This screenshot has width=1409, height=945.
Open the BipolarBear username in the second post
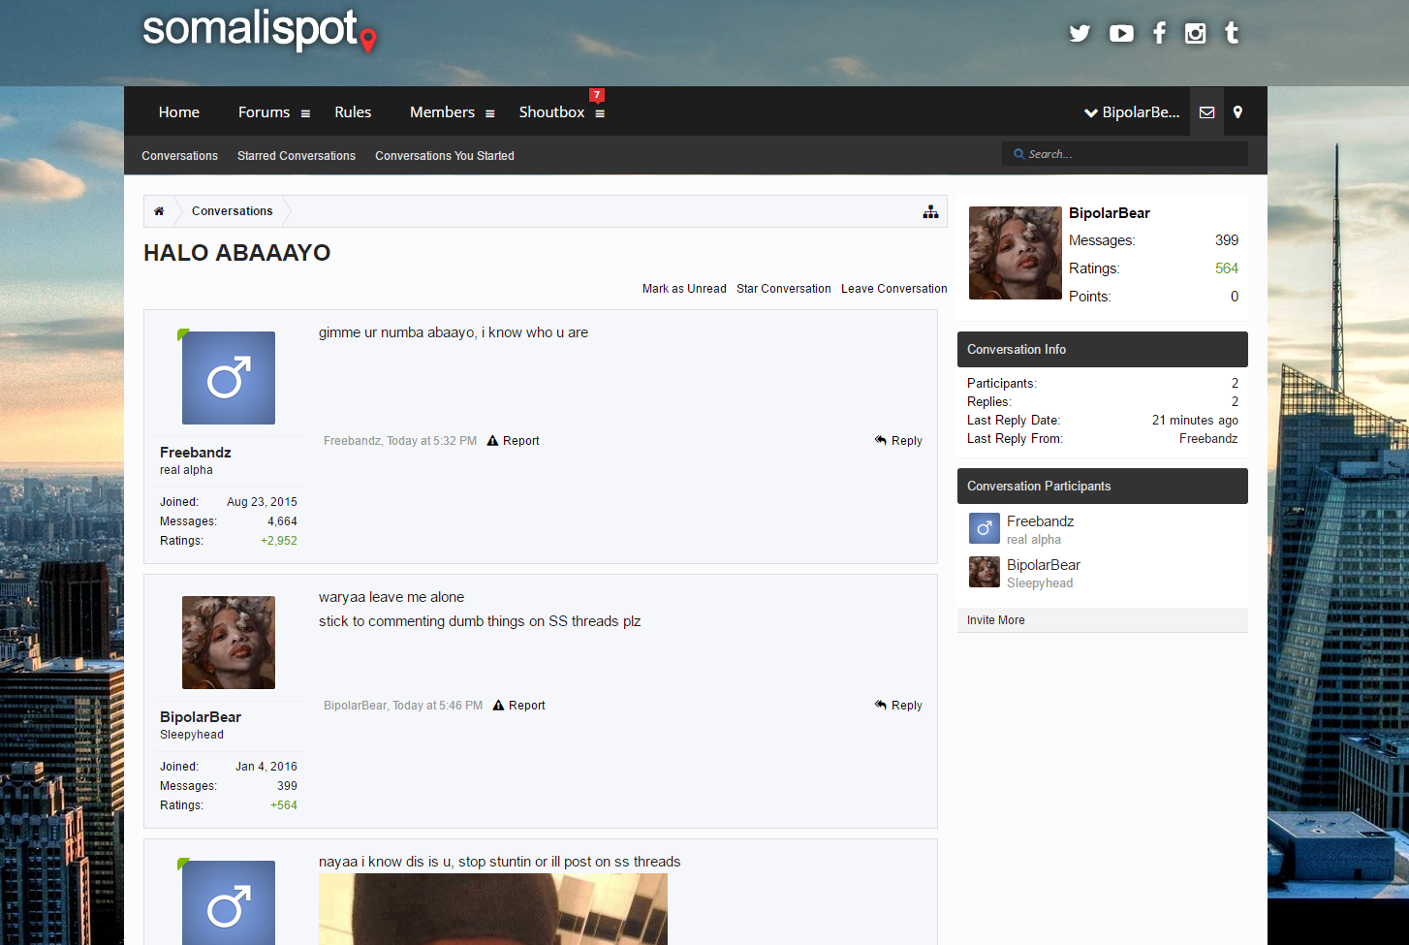(x=201, y=717)
